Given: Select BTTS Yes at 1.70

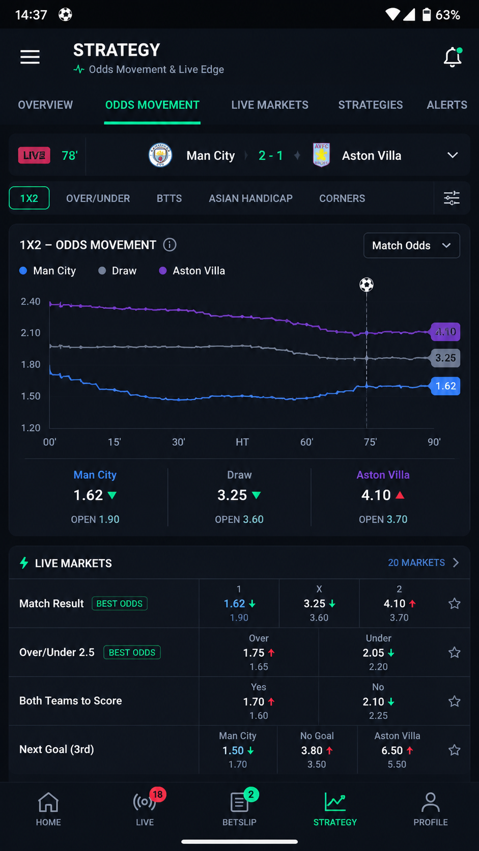Looking at the screenshot, I should (x=259, y=701).
